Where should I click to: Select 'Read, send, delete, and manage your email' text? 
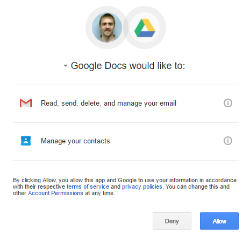click(109, 103)
